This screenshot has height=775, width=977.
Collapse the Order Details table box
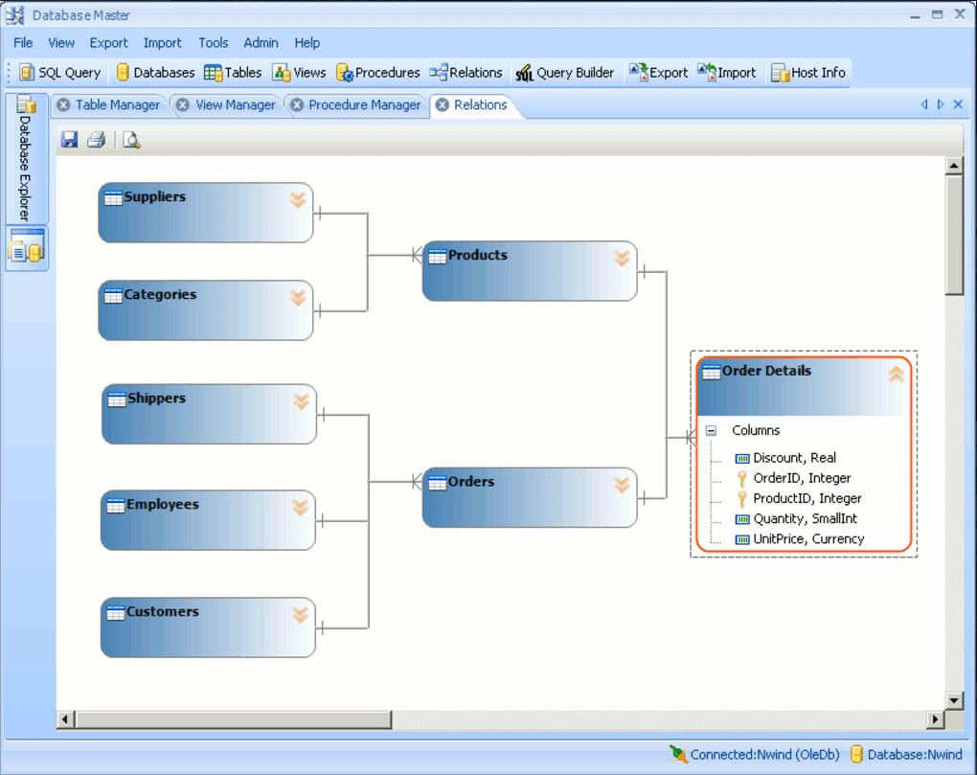coord(896,375)
